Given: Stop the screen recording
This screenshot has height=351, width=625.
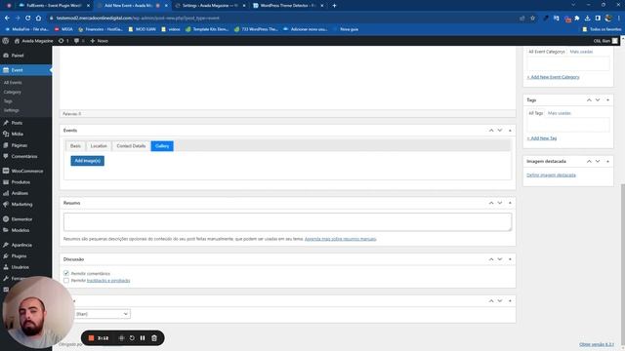Looking at the screenshot, I should coord(91,338).
